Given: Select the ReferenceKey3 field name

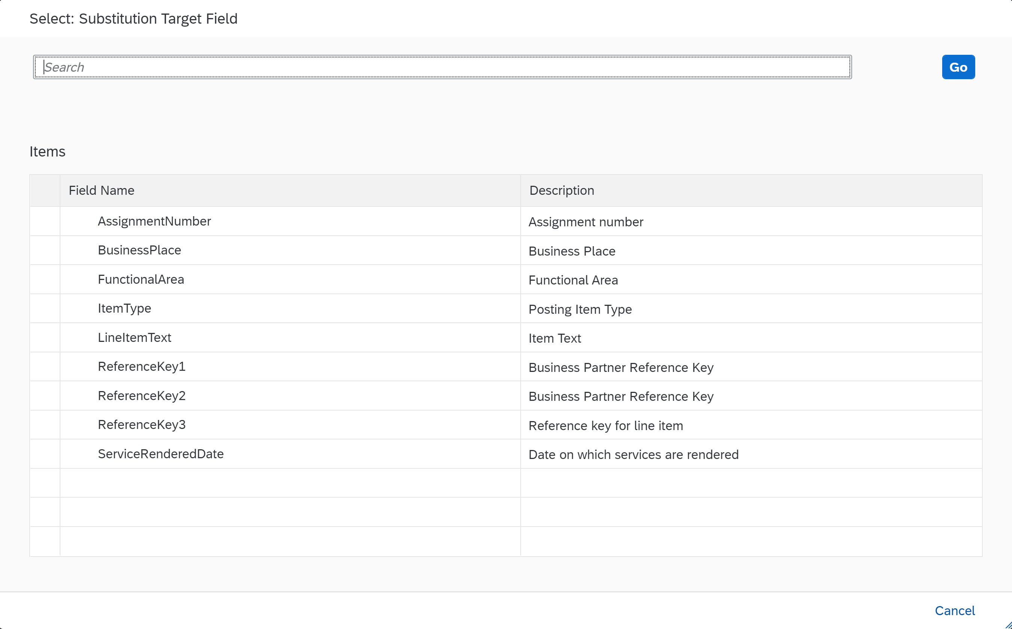Looking at the screenshot, I should [142, 425].
